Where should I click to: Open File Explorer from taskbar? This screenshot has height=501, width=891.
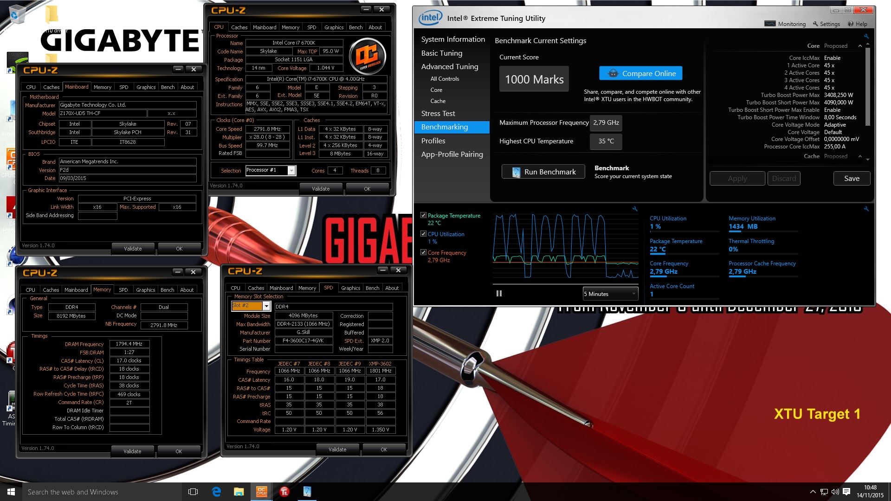pos(239,492)
